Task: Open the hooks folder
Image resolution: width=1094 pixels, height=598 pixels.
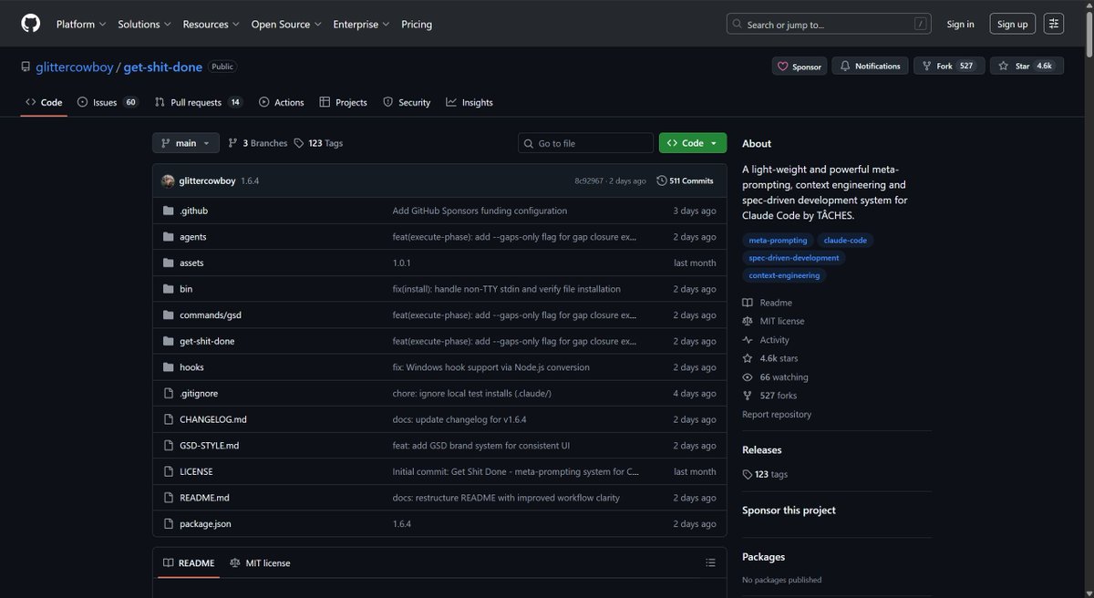Action: [191, 367]
